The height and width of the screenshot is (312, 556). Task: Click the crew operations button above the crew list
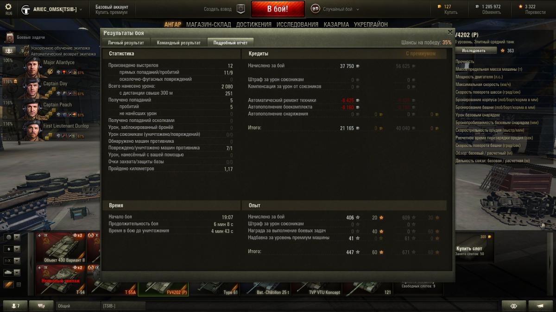9,50
